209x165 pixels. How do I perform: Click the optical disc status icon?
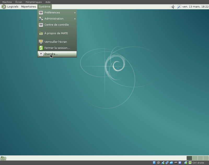[x=158, y=163]
